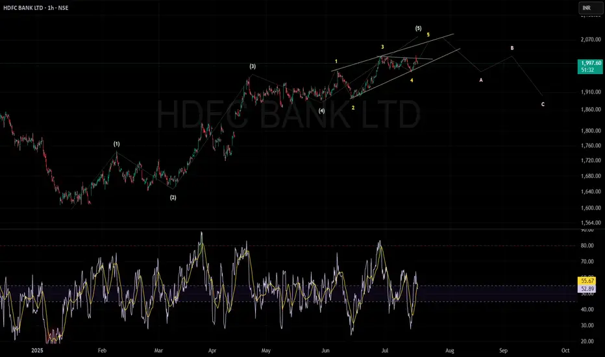Click the 1,910.00 price scale label
Viewport: 605px width, 357px height.
pos(591,92)
